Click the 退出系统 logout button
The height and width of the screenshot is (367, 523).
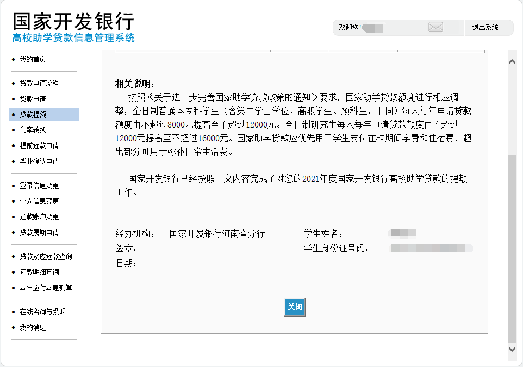(x=485, y=27)
